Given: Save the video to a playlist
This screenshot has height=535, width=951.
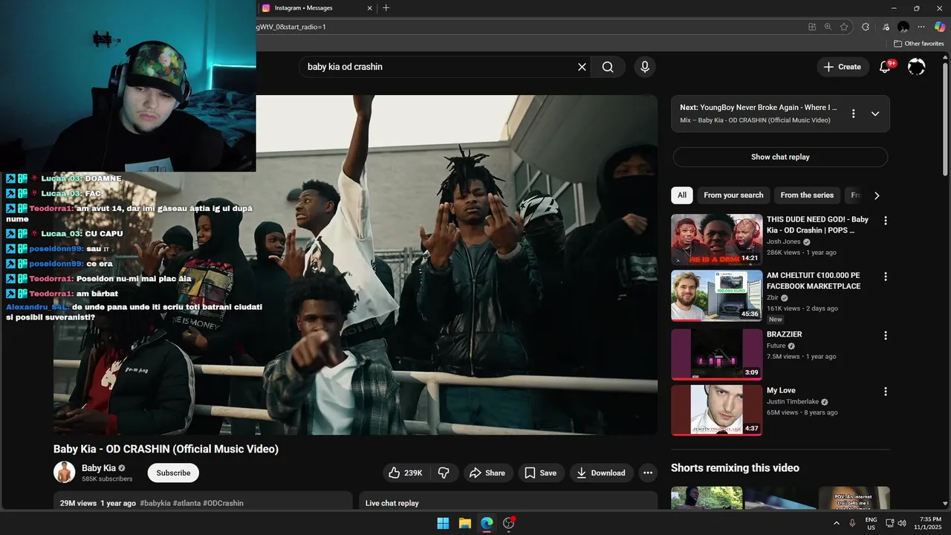Looking at the screenshot, I should point(540,473).
